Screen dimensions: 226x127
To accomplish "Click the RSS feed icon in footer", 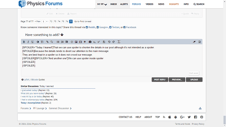I will 164,117.
